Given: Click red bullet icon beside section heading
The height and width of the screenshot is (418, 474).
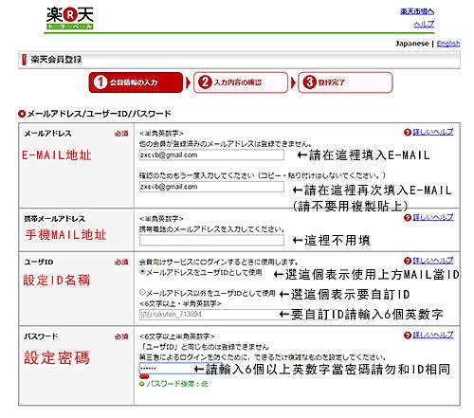Looking at the screenshot, I should pos(22,114).
